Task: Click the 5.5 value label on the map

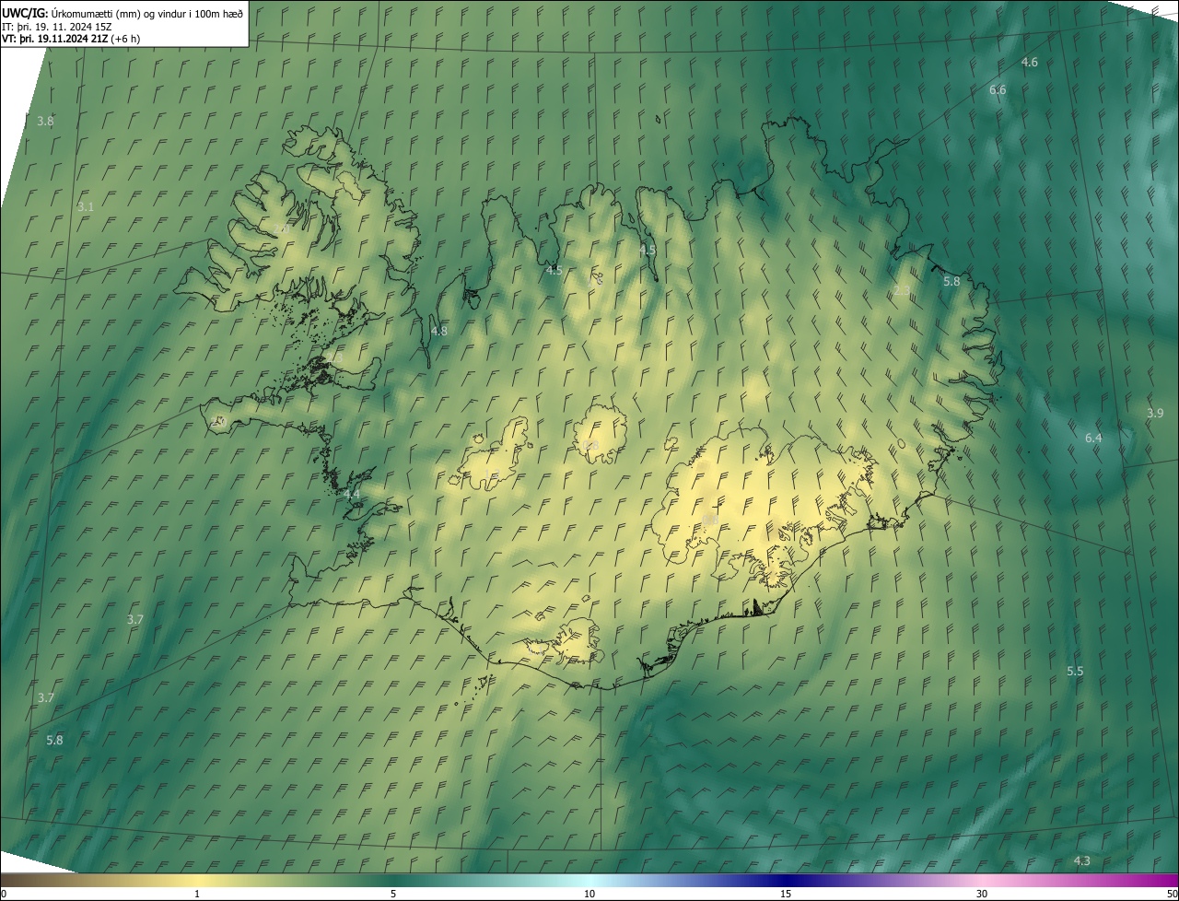Action: point(1075,672)
